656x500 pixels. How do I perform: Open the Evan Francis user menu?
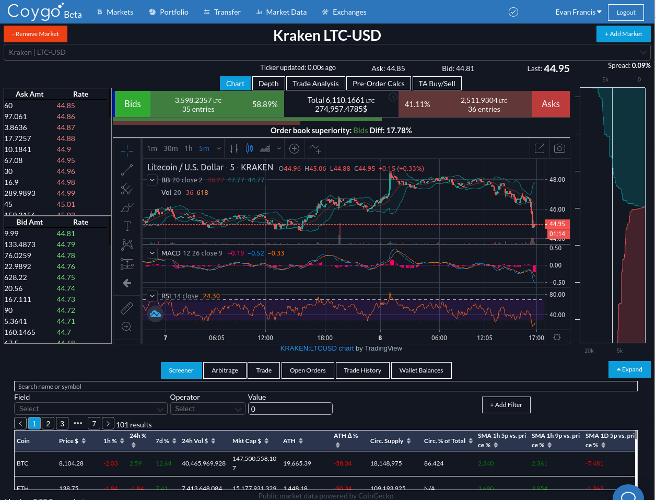[578, 12]
